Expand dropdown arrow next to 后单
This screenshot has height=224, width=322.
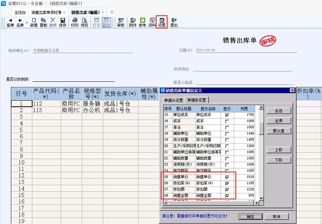click(27, 22)
